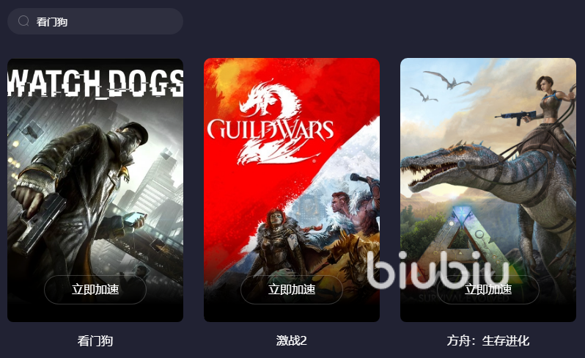Select the 激战2 game title label
Image resolution: width=585 pixels, height=358 pixels.
(x=292, y=340)
